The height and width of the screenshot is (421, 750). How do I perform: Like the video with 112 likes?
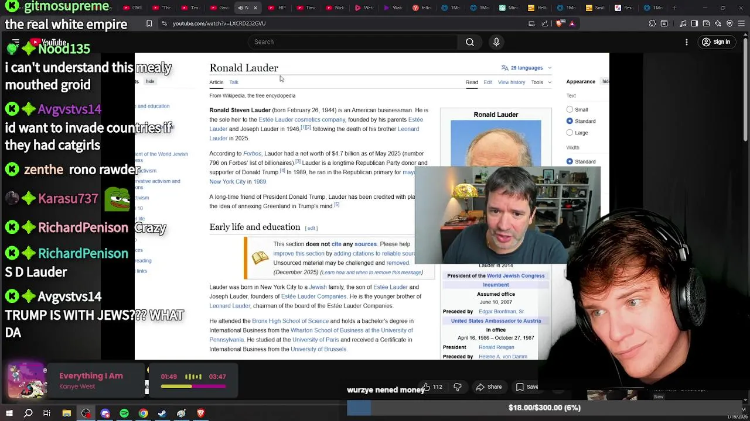[432, 387]
